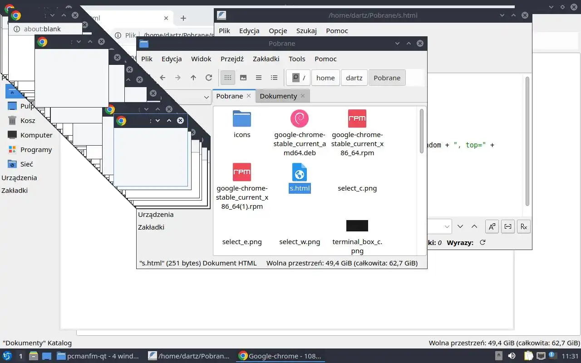The width and height of the screenshot is (581, 363).
Task: Switch to thumbnail view mode
Action: click(243, 78)
